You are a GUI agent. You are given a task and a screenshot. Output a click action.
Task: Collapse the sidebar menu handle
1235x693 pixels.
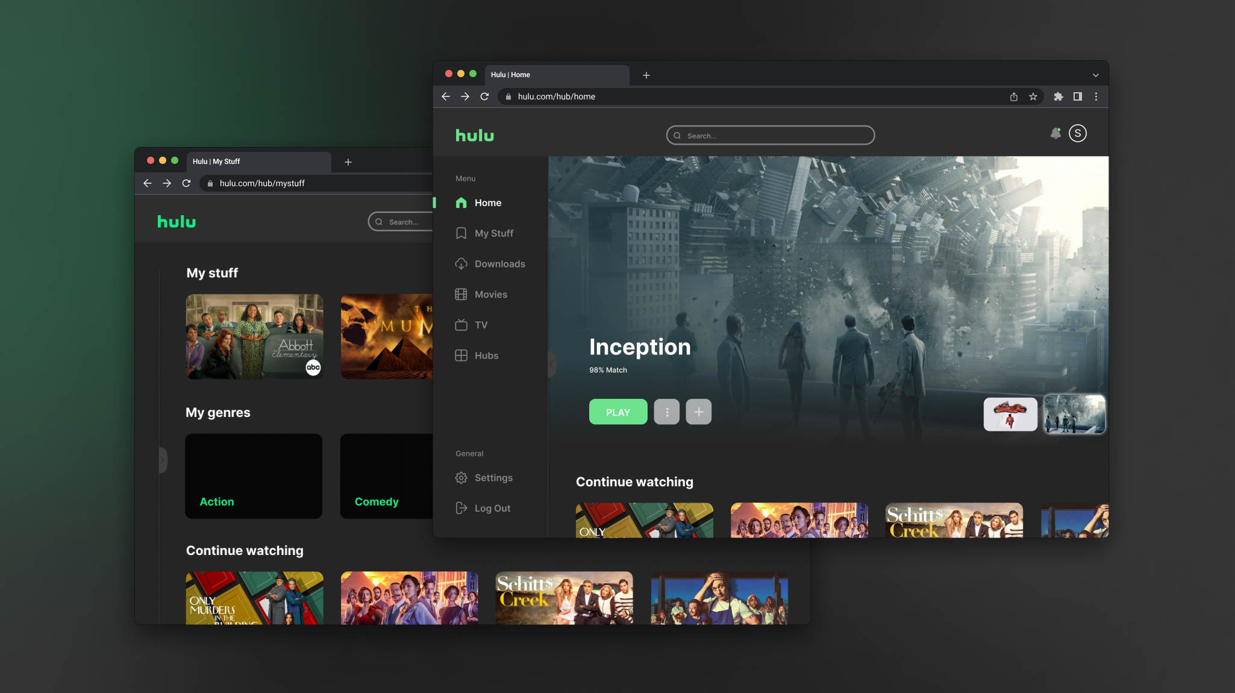(x=551, y=365)
